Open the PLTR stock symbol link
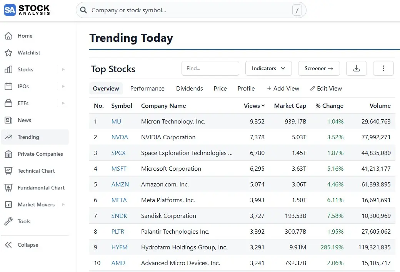The image size is (400, 272). coord(118,232)
